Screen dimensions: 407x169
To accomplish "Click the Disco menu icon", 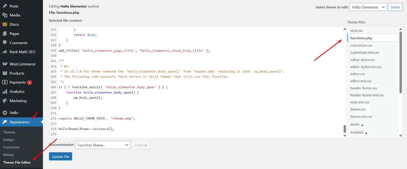I will pyautogui.click(x=5, y=24).
